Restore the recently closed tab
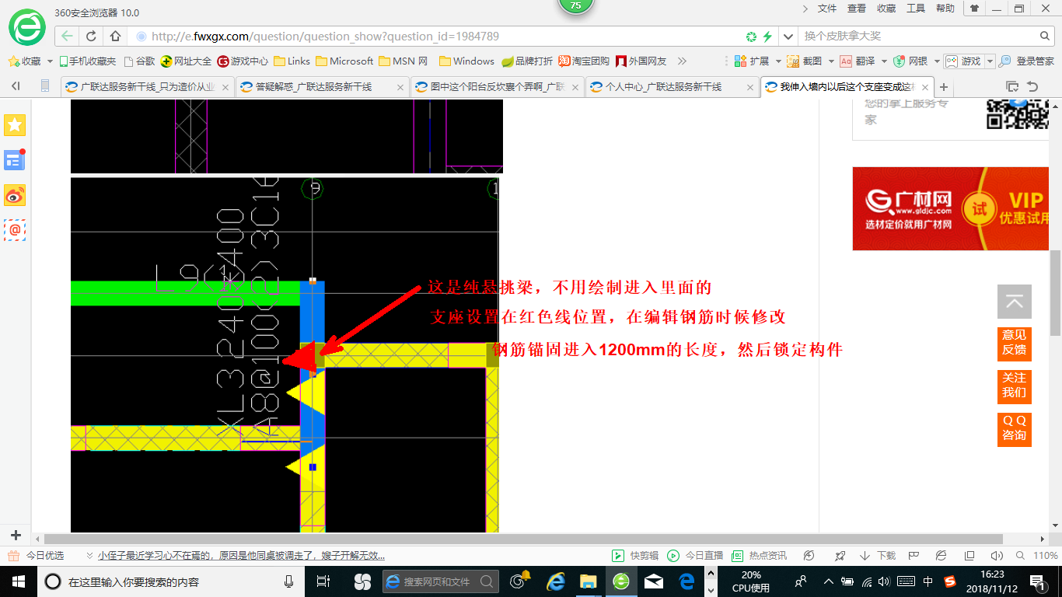Screen dimensions: 1062x597 pos(1032,86)
